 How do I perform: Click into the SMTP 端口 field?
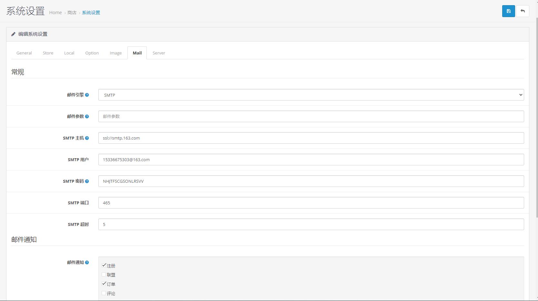click(311, 203)
